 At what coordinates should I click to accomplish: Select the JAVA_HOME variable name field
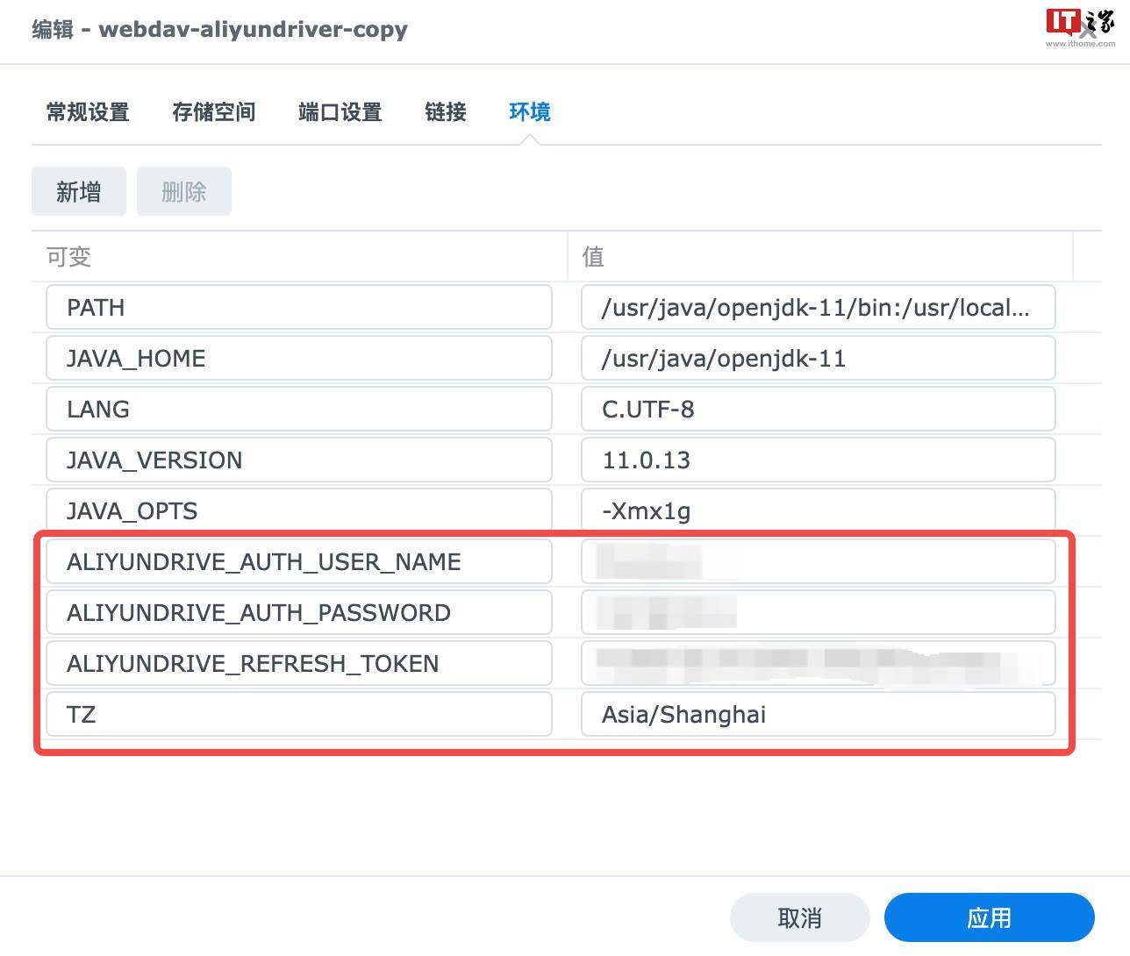(x=298, y=358)
